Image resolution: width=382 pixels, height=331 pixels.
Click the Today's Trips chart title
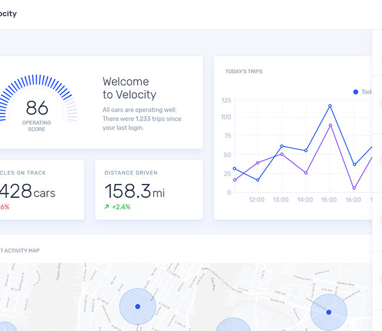(x=244, y=72)
